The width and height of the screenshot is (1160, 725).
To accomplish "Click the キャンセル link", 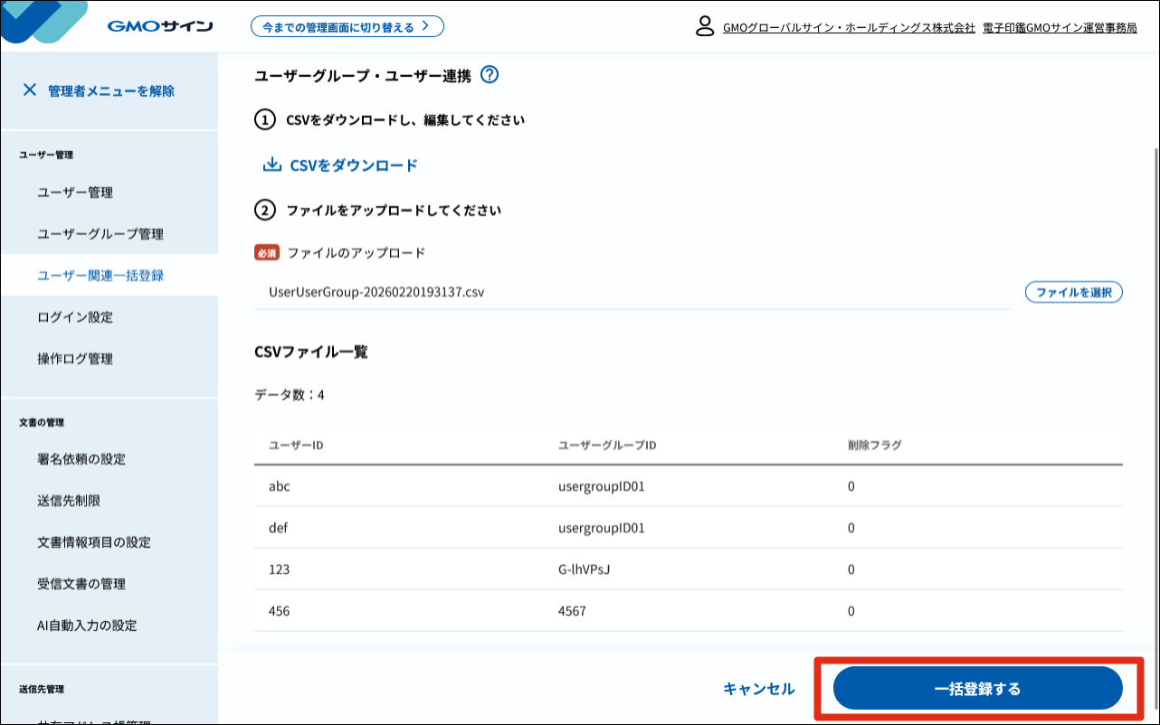I will (758, 689).
